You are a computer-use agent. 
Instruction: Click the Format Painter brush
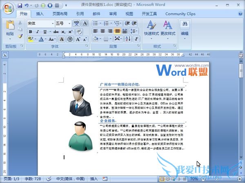pyautogui.click(x=20, y=36)
